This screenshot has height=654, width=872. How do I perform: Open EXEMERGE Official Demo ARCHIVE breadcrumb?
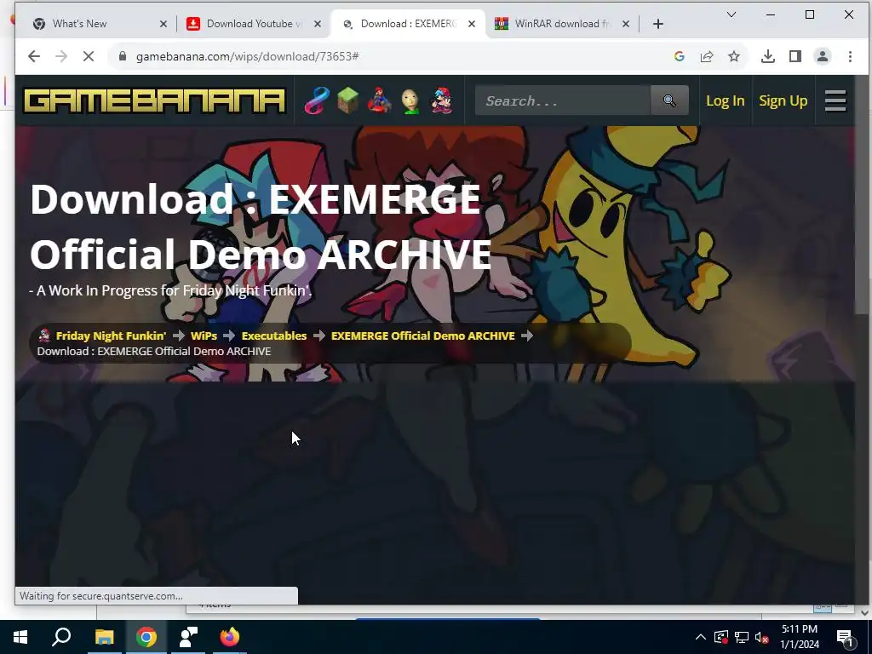[x=422, y=336]
